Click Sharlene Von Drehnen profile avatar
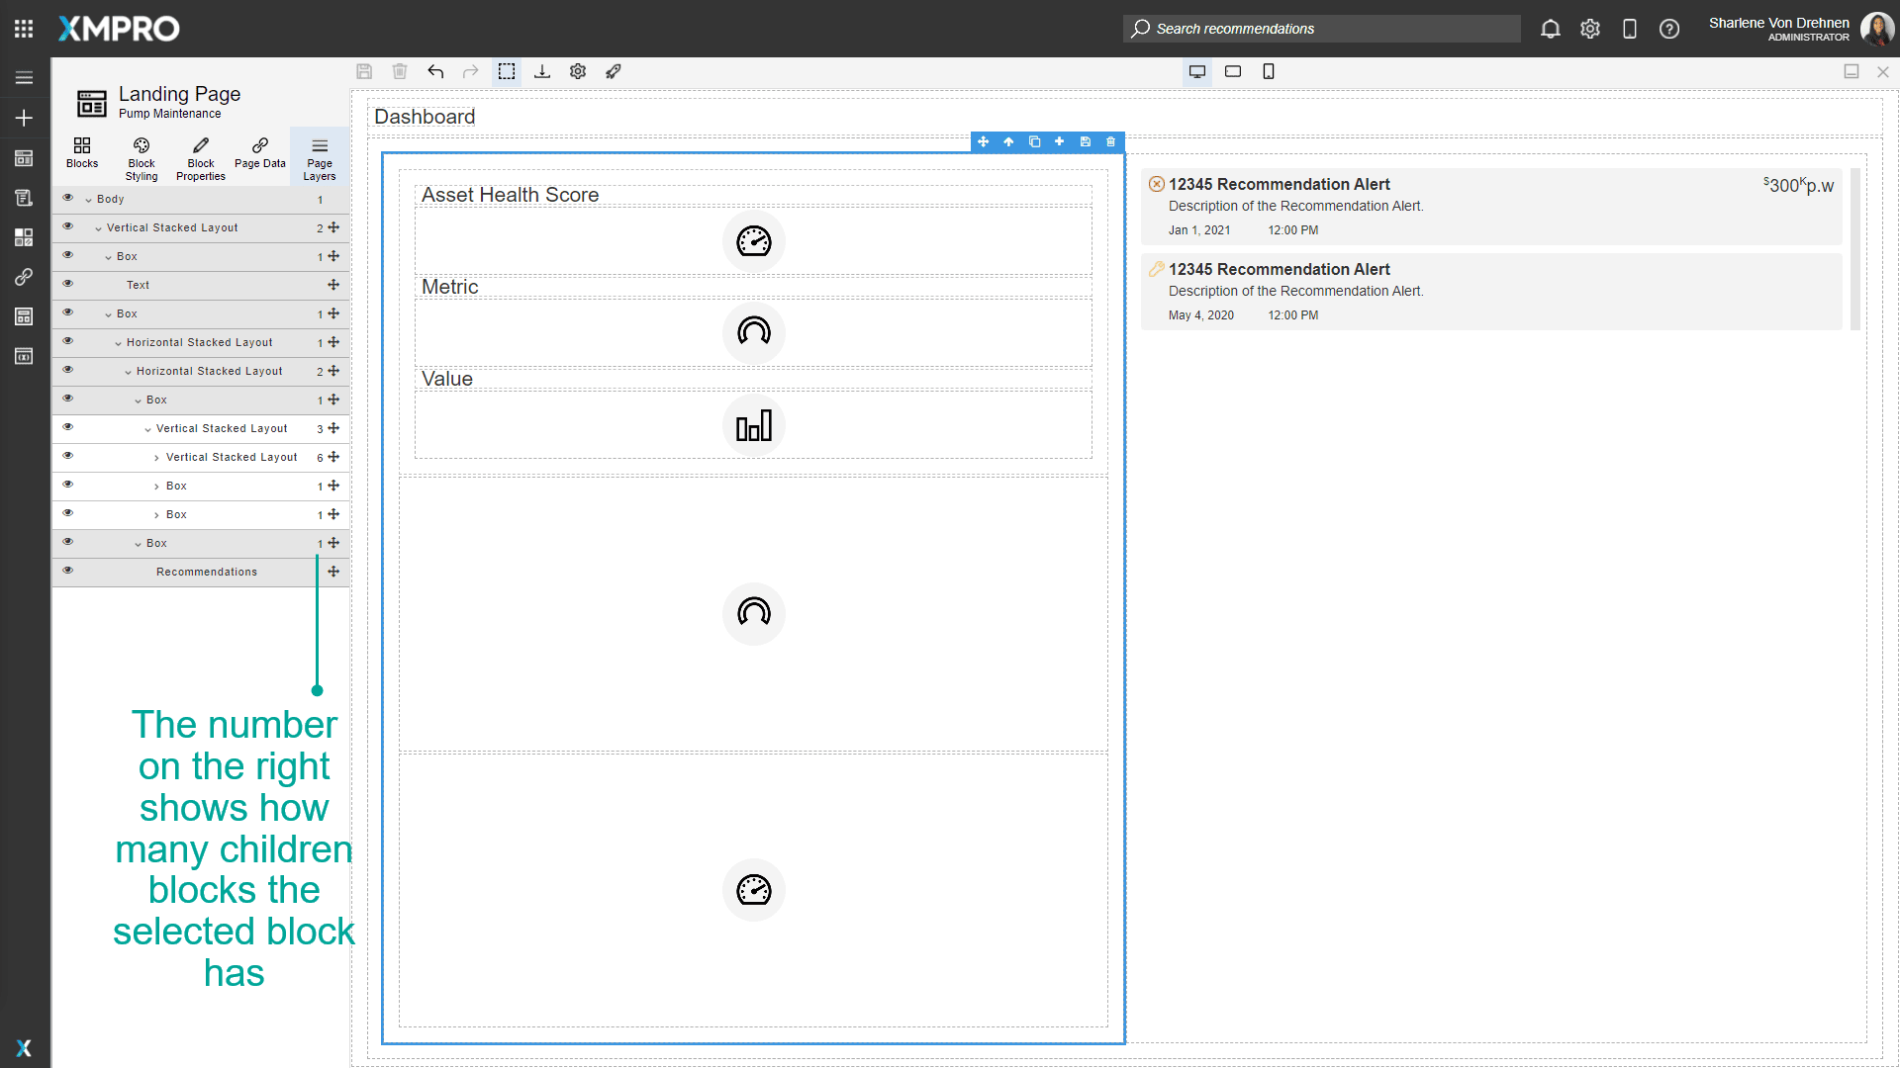The height and width of the screenshot is (1068, 1900). [x=1876, y=29]
